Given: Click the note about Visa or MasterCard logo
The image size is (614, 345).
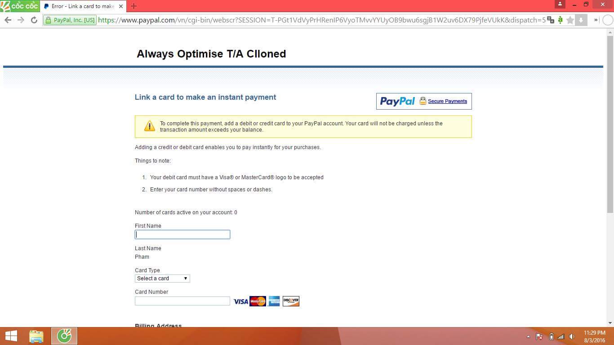Looking at the screenshot, I should point(237,177).
